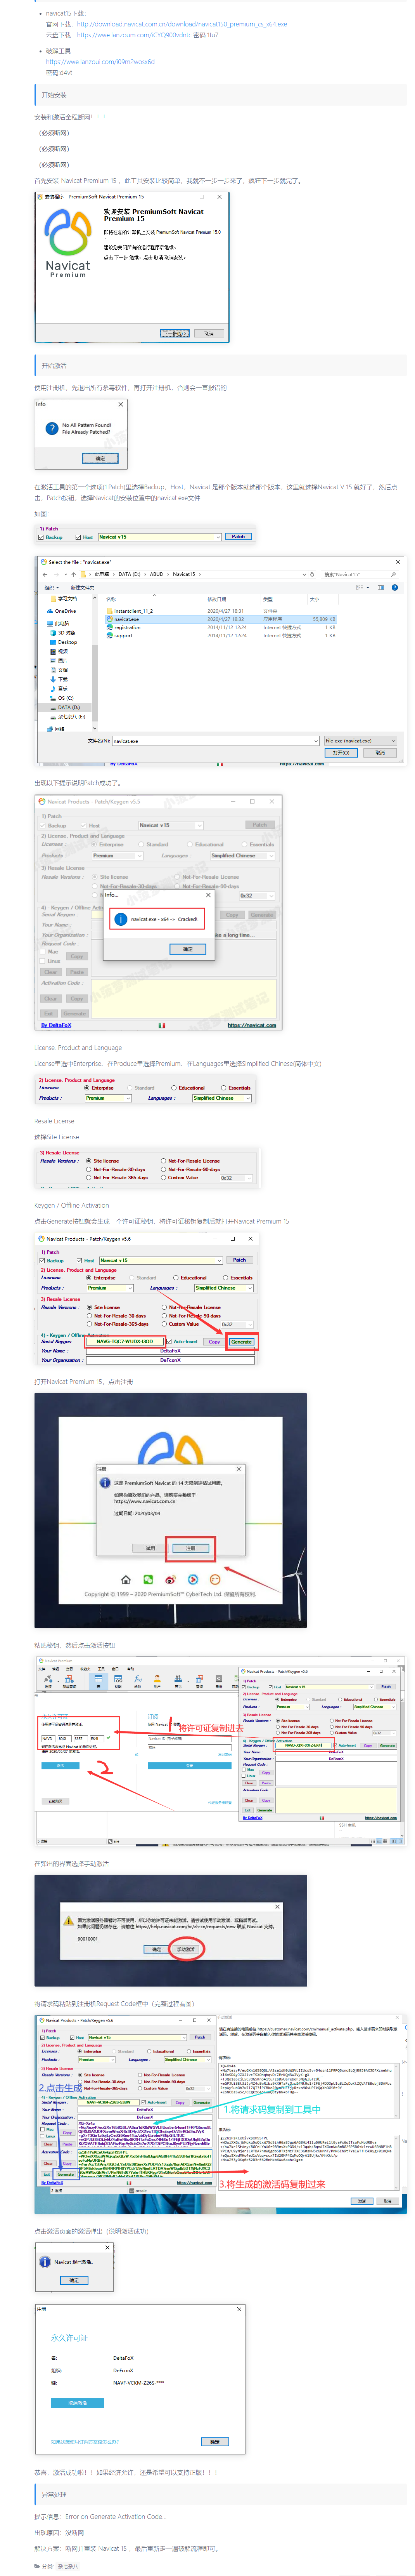Open the download.navicat.com official download link
The image size is (415, 2576).
(x=182, y=24)
